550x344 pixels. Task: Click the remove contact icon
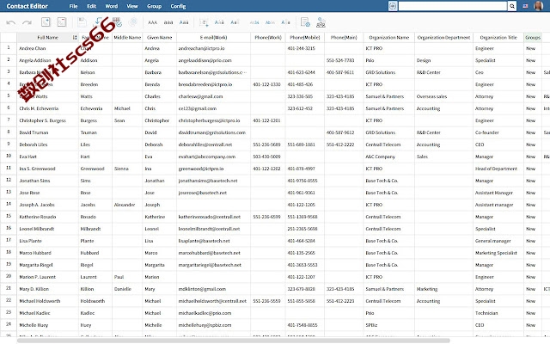coord(62,21)
